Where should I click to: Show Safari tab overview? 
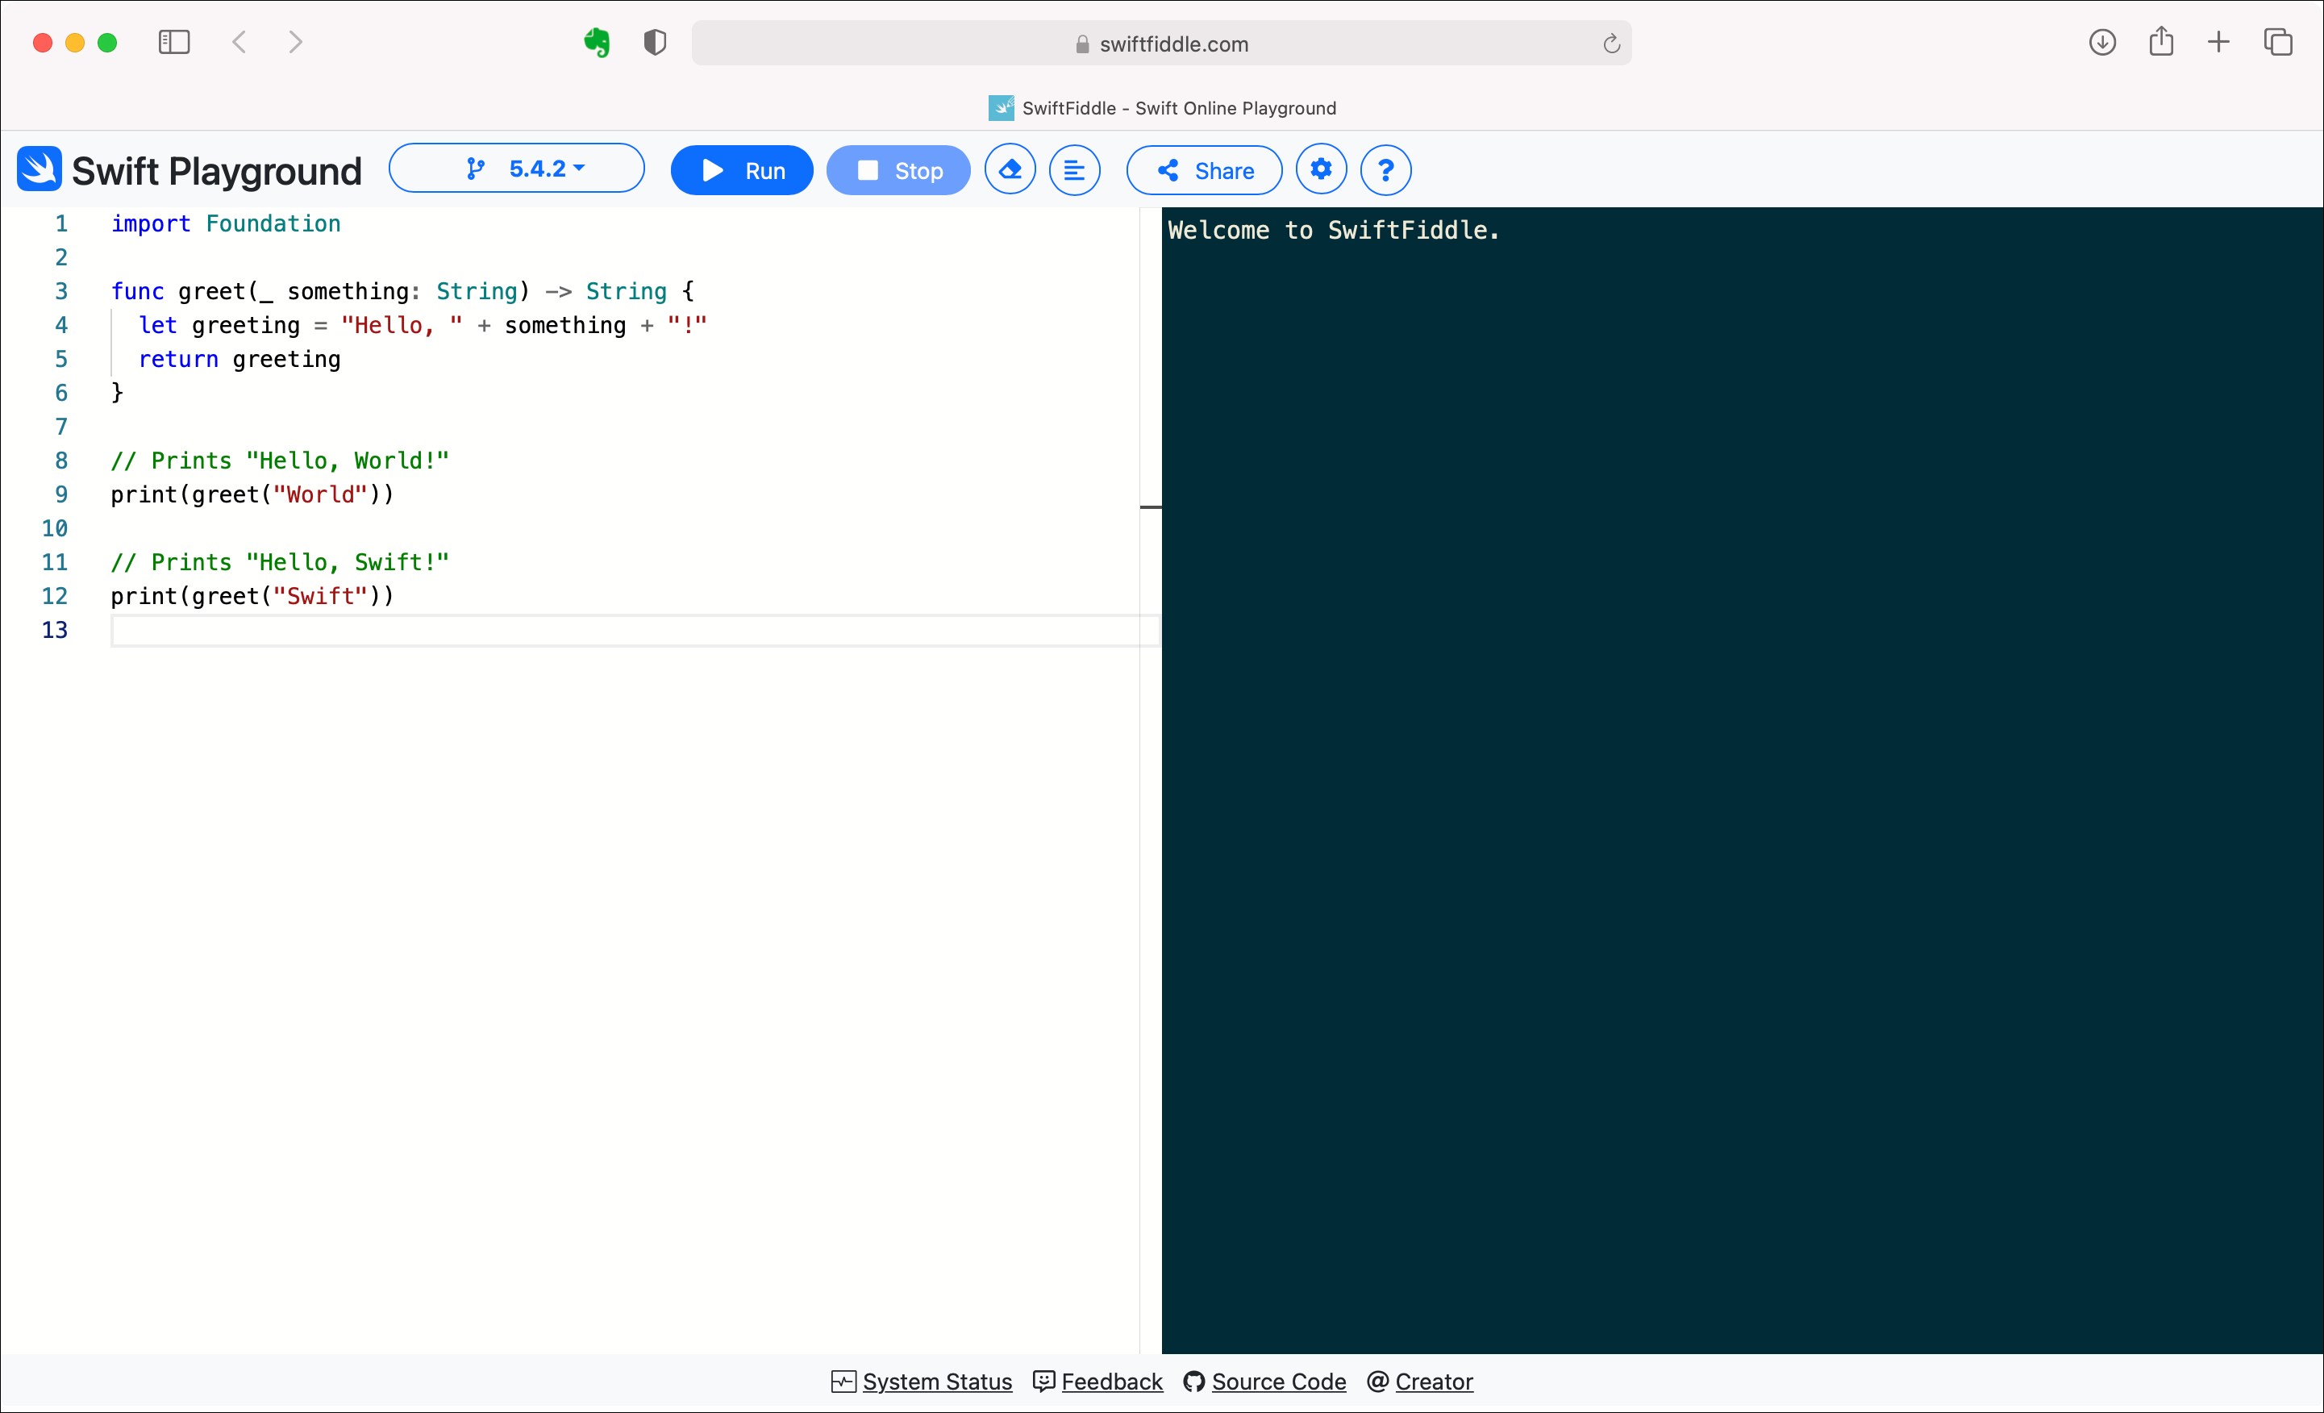2278,43
